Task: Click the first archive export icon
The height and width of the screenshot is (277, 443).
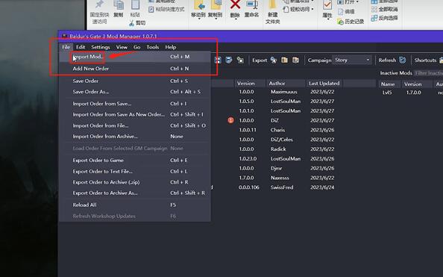Action: (x=284, y=60)
